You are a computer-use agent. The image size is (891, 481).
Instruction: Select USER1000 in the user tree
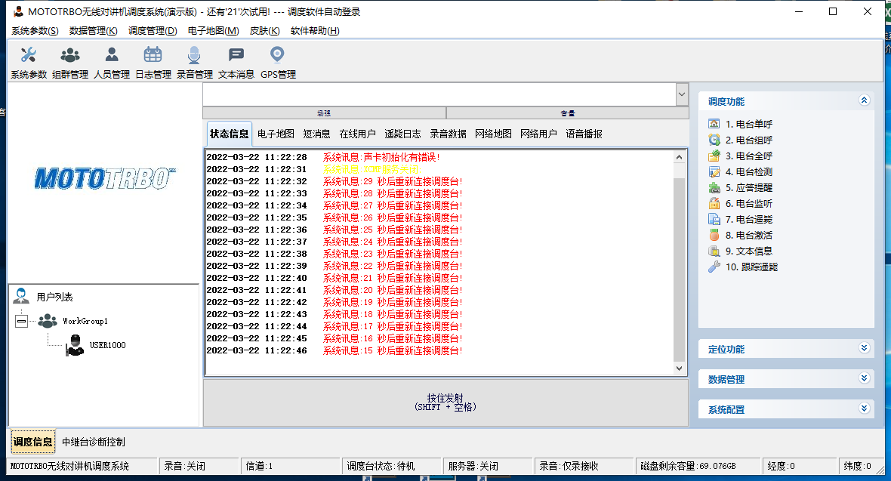click(107, 345)
